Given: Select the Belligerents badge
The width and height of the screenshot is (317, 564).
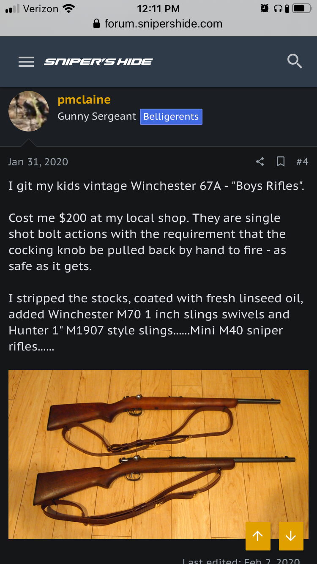Looking at the screenshot, I should (x=171, y=117).
